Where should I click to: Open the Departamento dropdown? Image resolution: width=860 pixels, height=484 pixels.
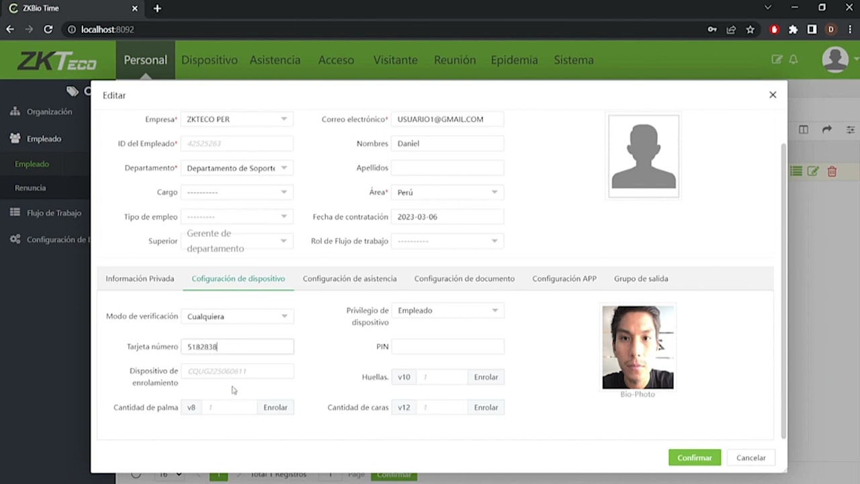tap(237, 168)
